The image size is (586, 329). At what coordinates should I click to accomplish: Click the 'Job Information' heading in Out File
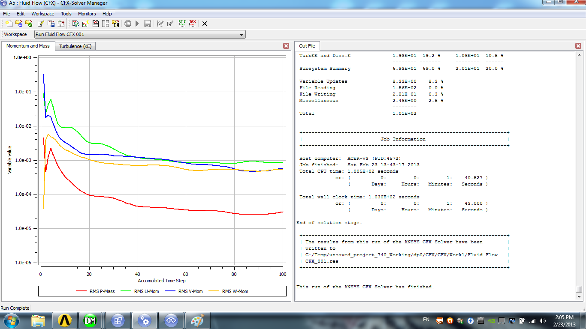tap(403, 139)
